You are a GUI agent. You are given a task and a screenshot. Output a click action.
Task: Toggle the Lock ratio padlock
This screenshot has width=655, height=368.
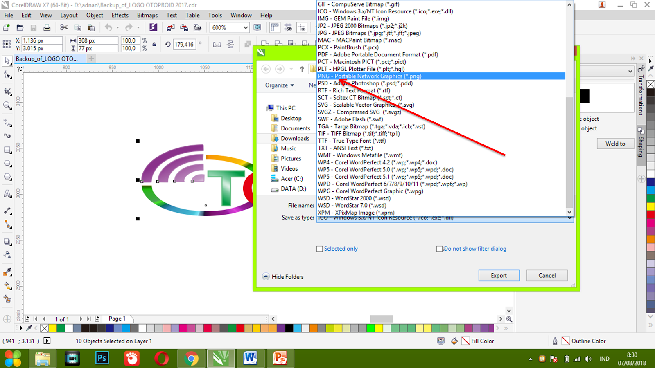154,44
